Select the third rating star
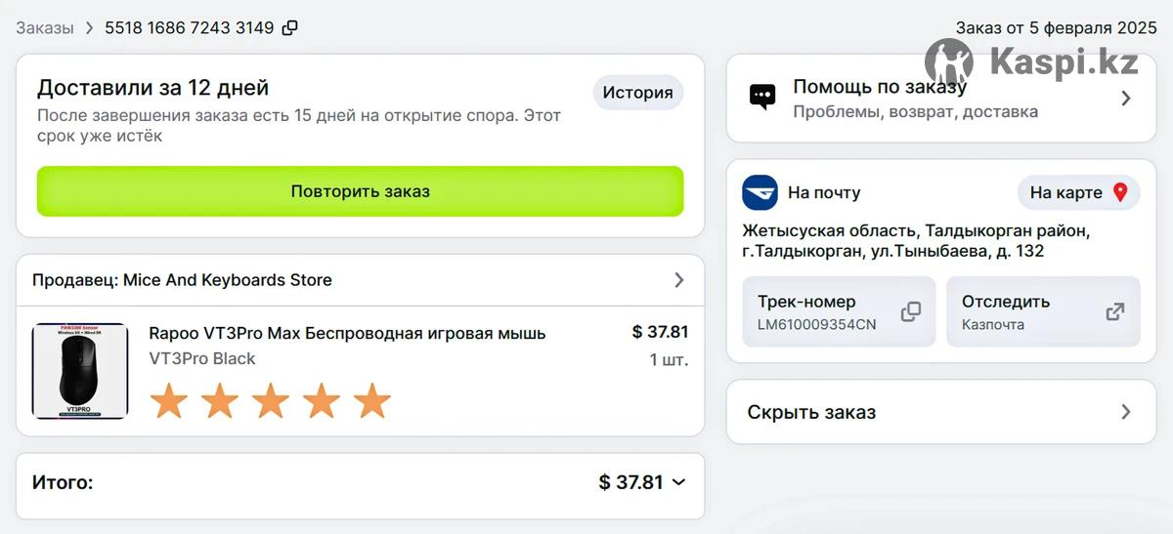This screenshot has height=534, width=1173. [x=271, y=401]
